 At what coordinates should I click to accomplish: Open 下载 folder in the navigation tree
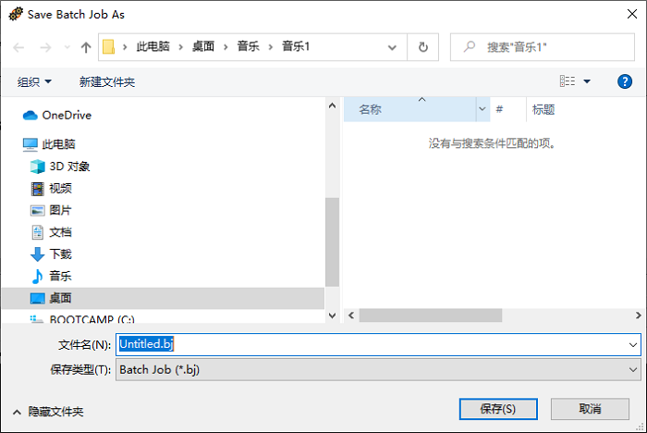(51, 254)
